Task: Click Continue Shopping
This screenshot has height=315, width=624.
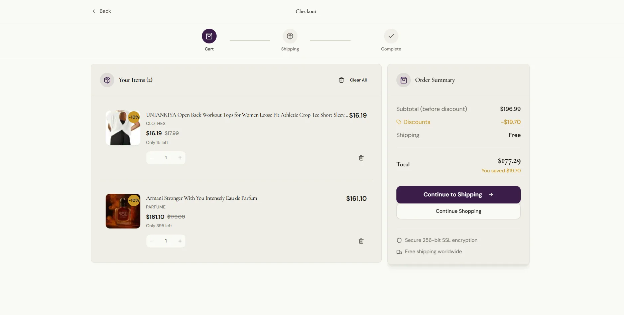Action: point(458,211)
